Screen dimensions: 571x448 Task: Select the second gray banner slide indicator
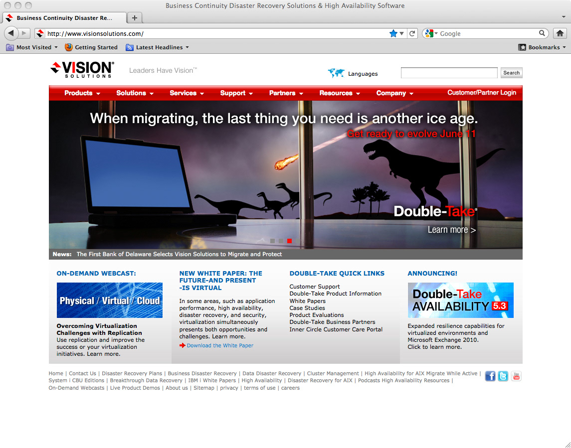point(281,241)
